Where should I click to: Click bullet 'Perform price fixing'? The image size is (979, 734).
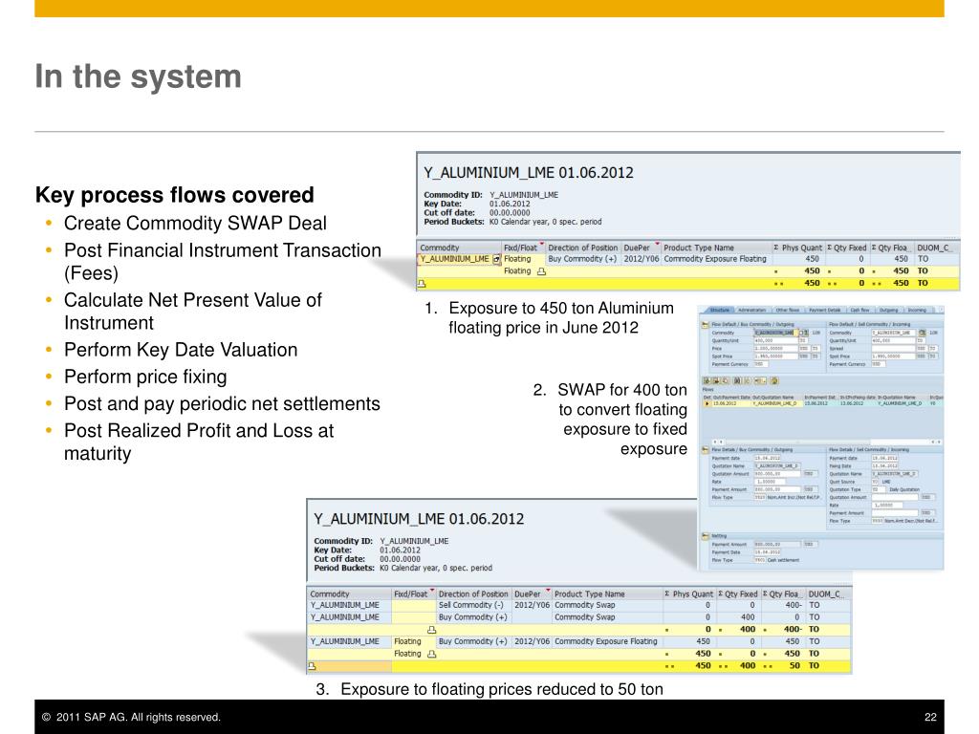tap(145, 377)
